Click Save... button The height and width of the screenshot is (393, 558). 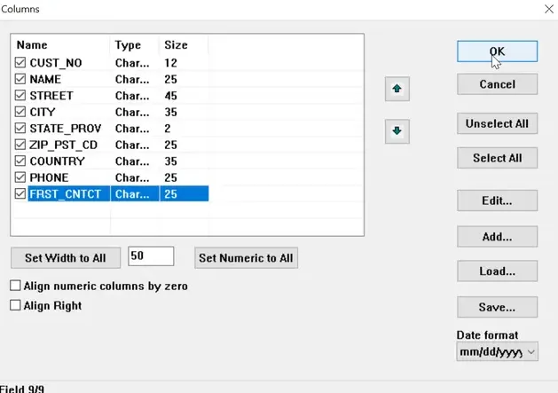click(497, 307)
